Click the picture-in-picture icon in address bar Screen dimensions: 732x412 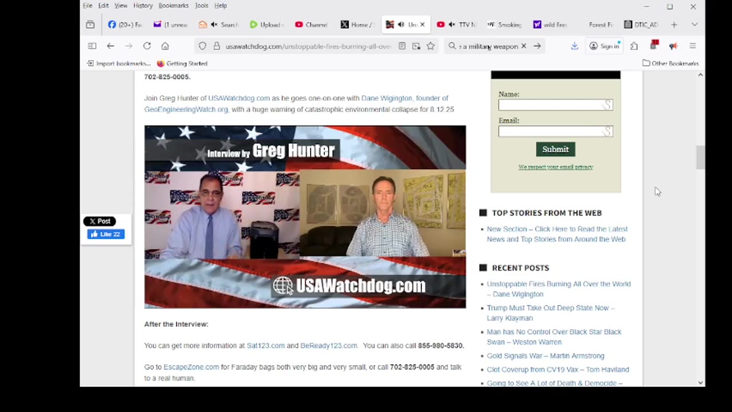click(x=416, y=46)
